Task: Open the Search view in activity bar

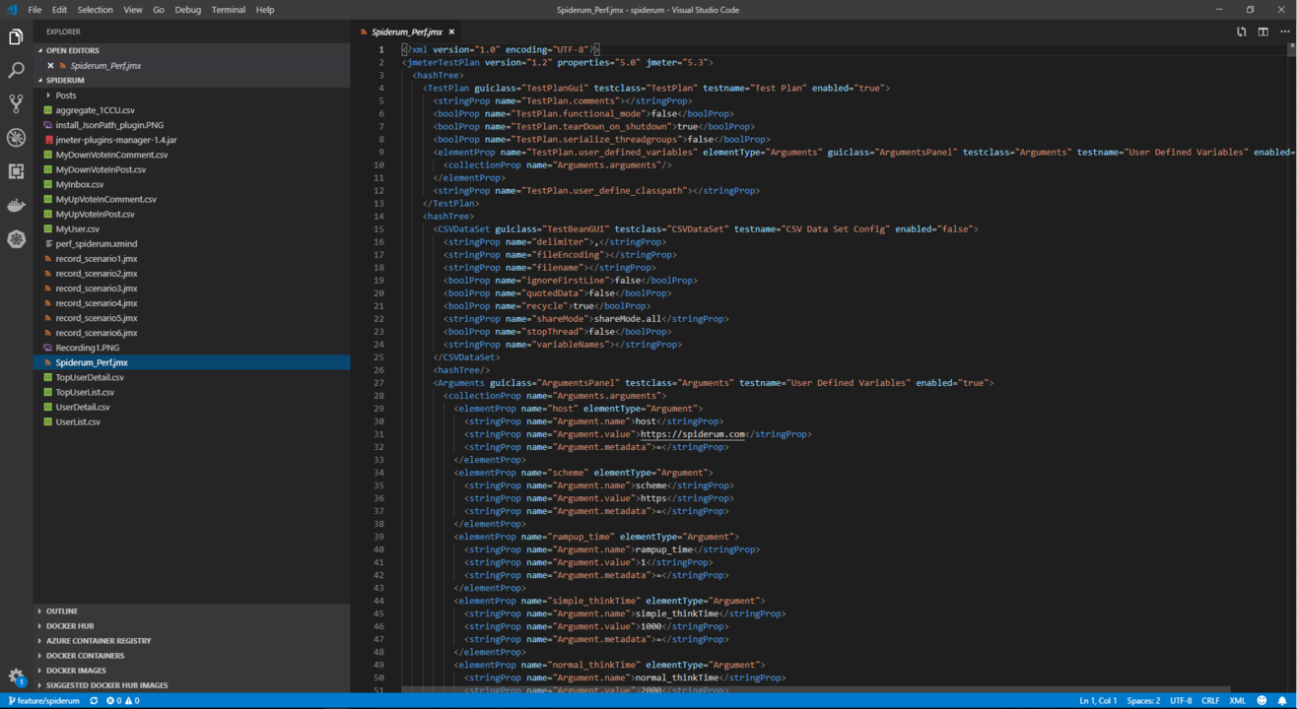Action: point(16,71)
